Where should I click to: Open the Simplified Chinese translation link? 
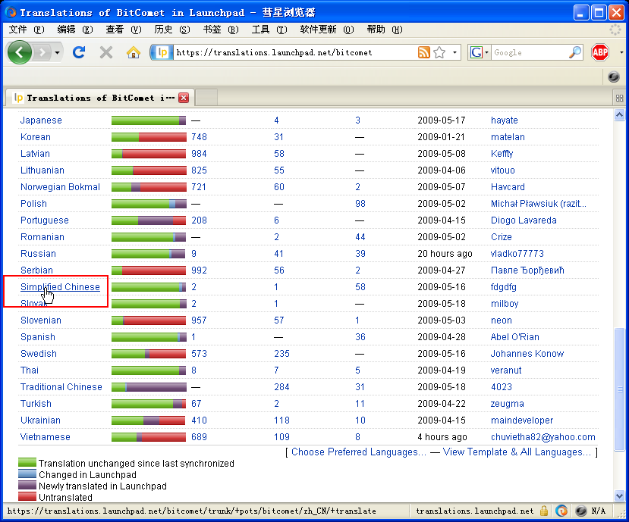click(60, 287)
